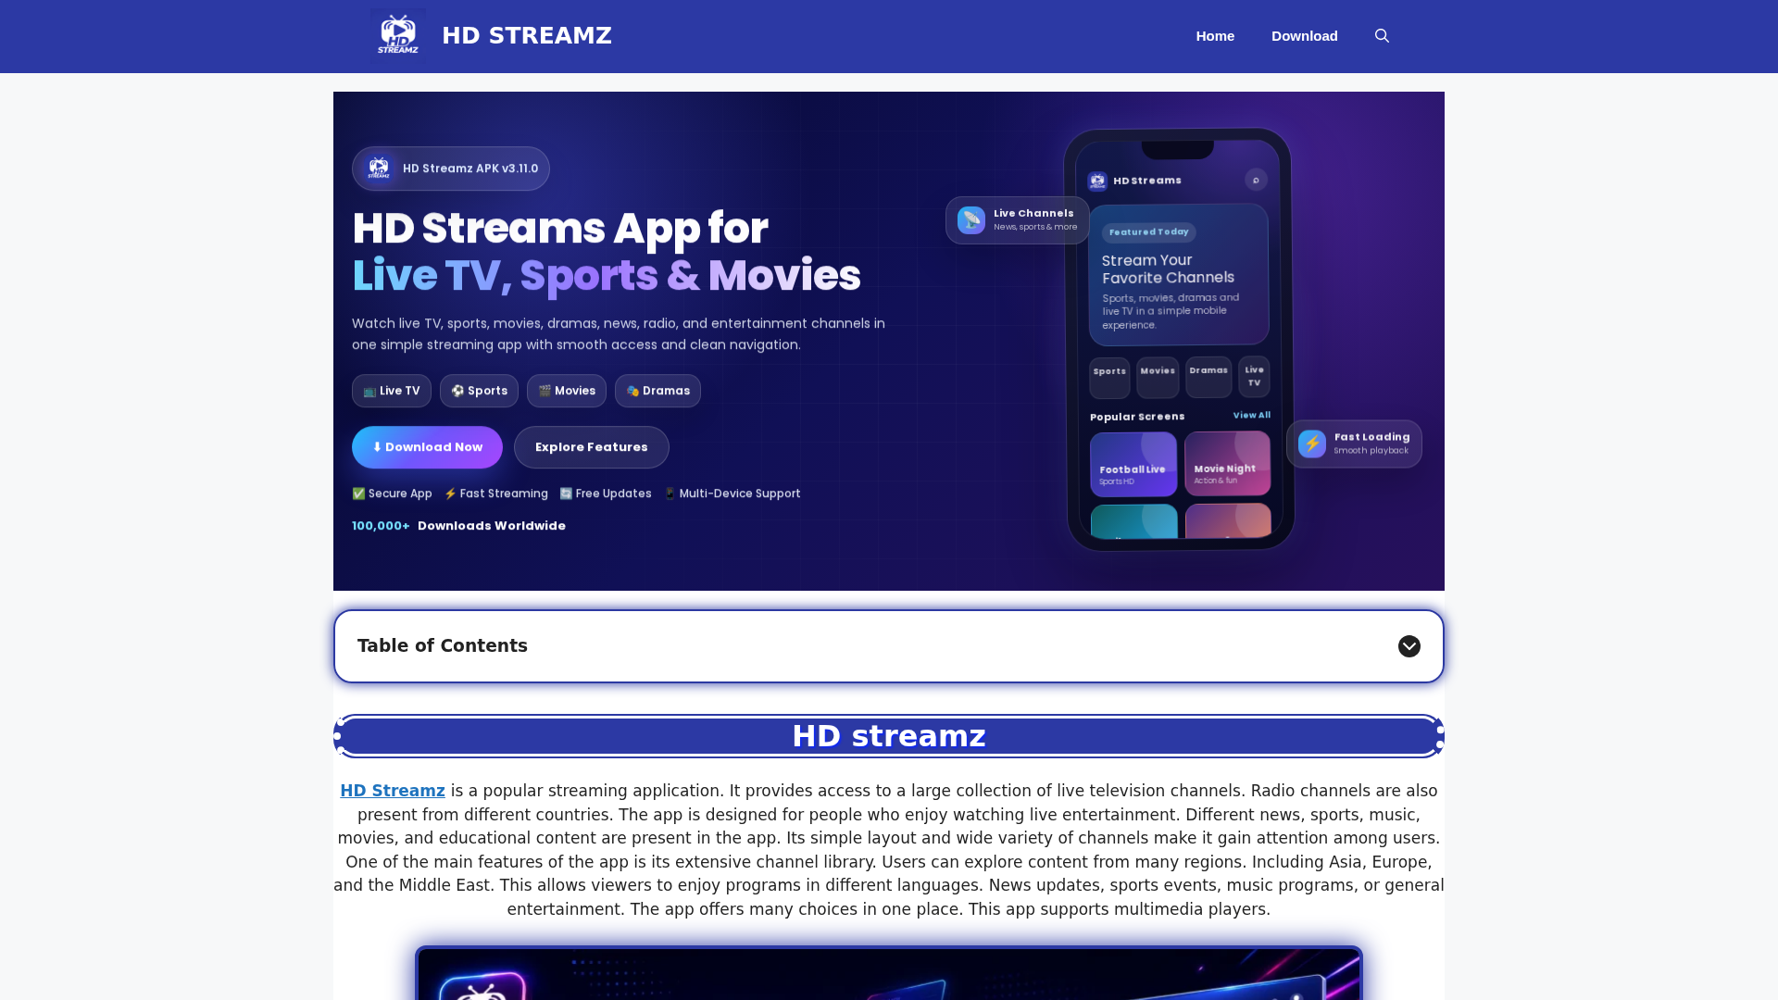
Task: Click the HD STREAMZ site title
Action: click(x=526, y=36)
